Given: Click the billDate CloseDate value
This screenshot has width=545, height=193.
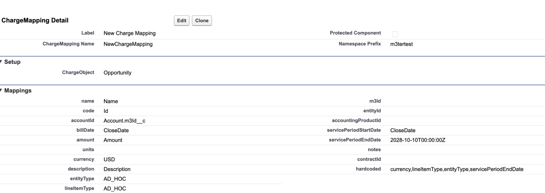Looking at the screenshot, I should (116, 130).
